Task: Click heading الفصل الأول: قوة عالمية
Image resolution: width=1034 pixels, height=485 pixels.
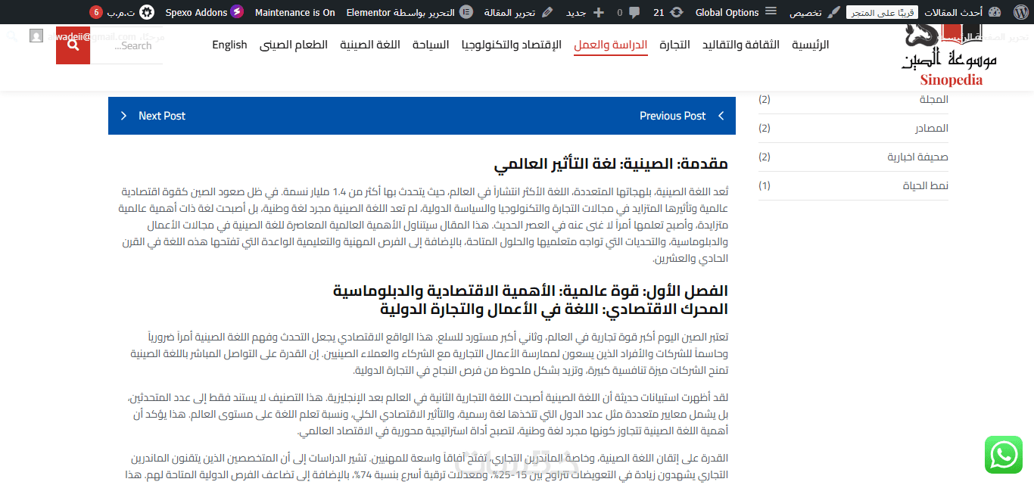Action: coord(531,291)
